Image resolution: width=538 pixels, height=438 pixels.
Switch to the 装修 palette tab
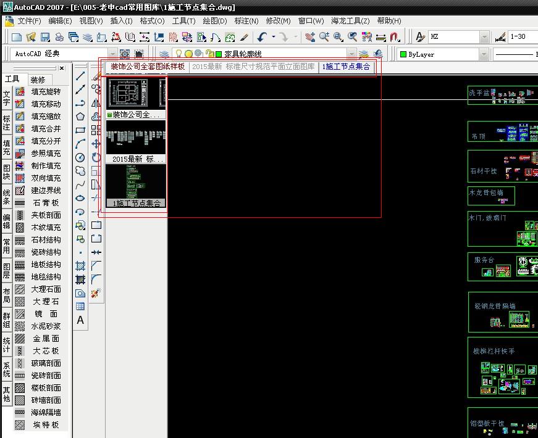pos(38,80)
